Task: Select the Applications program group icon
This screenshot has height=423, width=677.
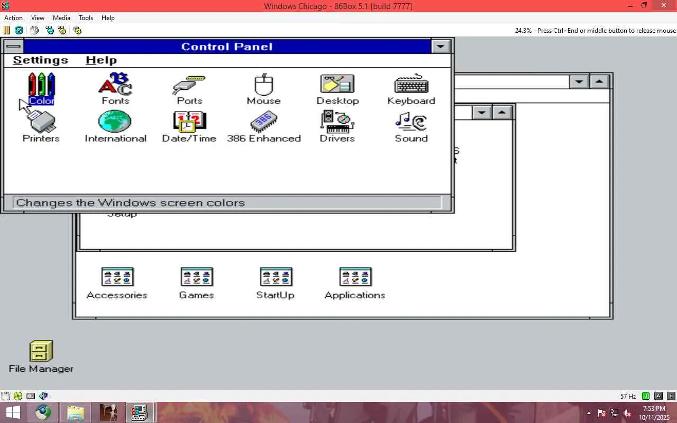Action: click(355, 283)
